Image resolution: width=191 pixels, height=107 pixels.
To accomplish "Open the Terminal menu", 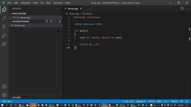I will pos(58,3).
